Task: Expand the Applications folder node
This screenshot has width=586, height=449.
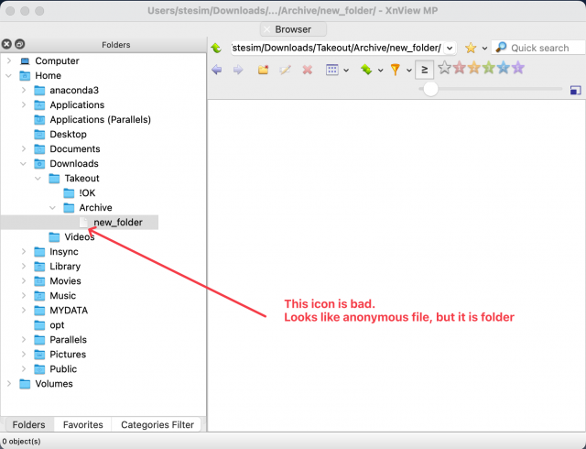Action: coord(24,104)
